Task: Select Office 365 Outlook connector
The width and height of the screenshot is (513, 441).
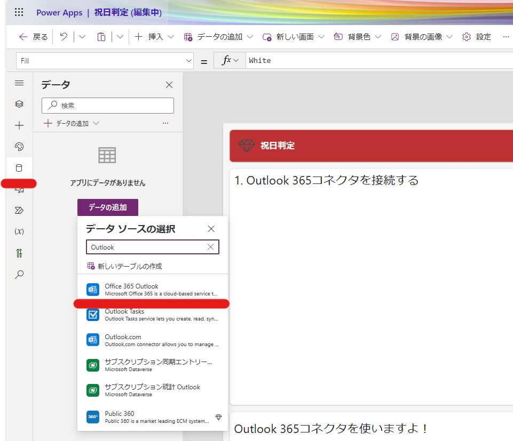Action: click(153, 290)
